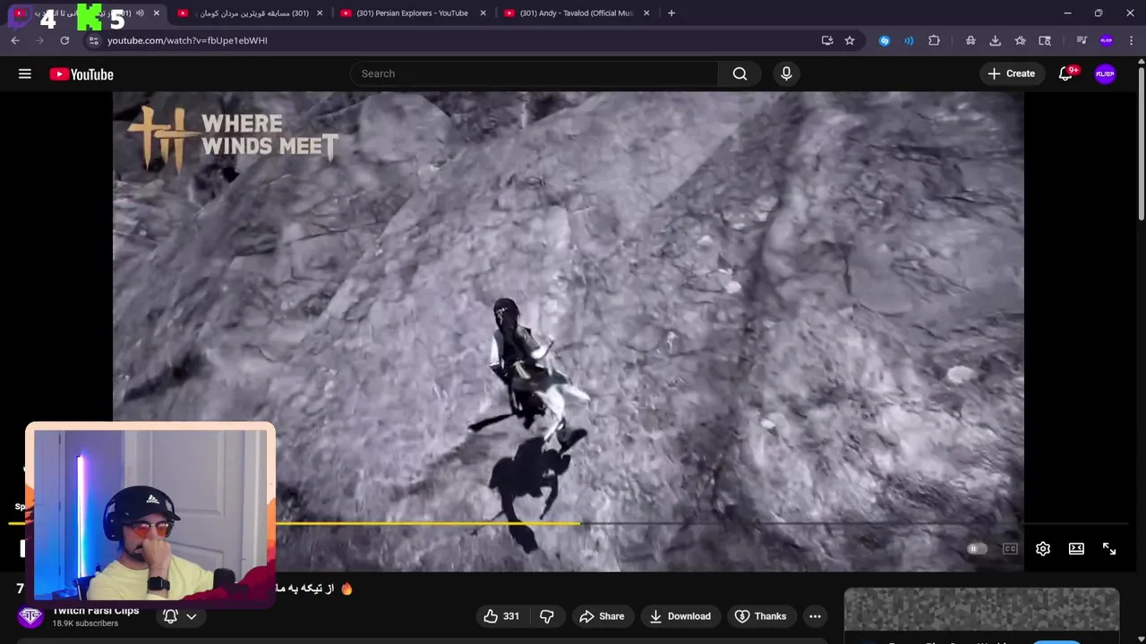Screen dimensions: 1146x644
Task: Dislike this video
Action: coord(546,616)
